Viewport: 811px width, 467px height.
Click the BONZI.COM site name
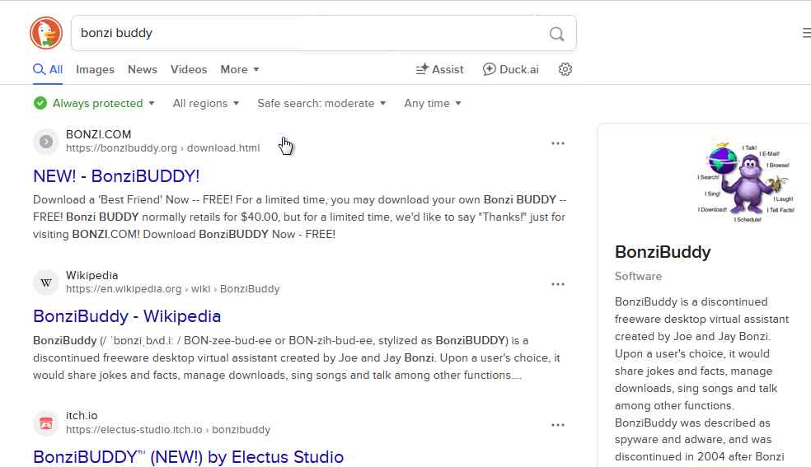[x=98, y=134]
